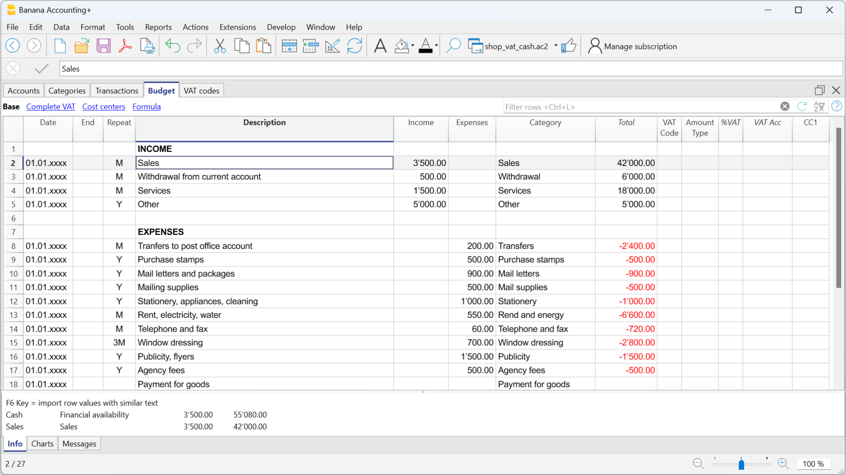Click the zoom level slider handle
This screenshot has height=475, width=846.
click(x=741, y=464)
